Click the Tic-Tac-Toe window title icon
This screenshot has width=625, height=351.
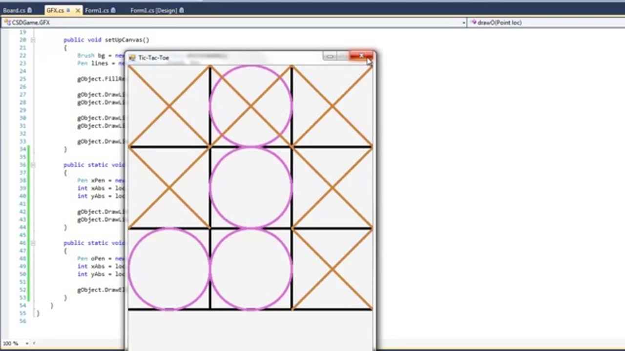132,58
